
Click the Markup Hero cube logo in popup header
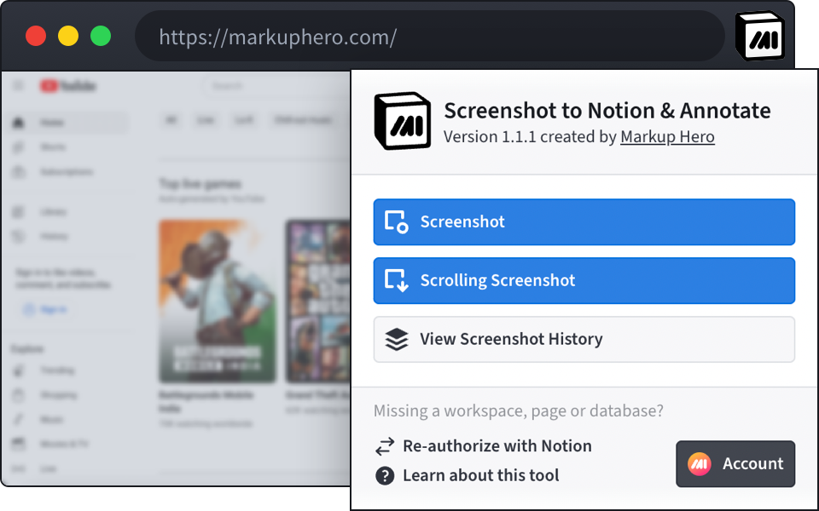coord(403,120)
